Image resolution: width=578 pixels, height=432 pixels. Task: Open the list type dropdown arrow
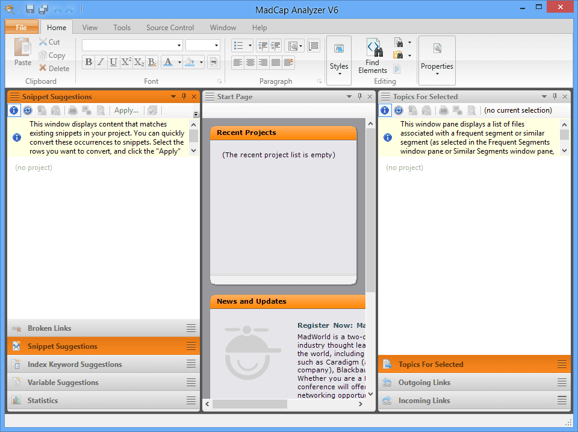pos(250,46)
